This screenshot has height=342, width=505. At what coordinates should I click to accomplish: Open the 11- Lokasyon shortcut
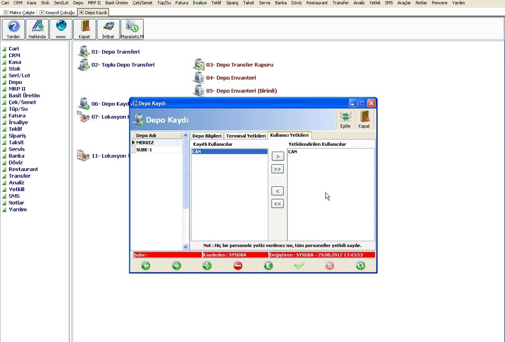point(103,156)
